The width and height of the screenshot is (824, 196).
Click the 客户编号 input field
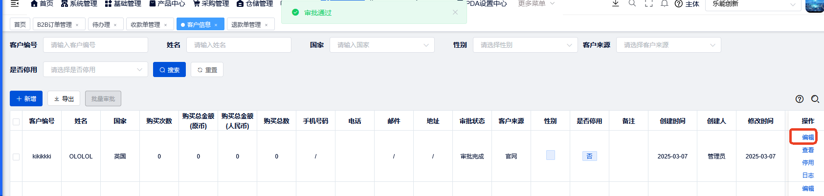click(x=95, y=45)
